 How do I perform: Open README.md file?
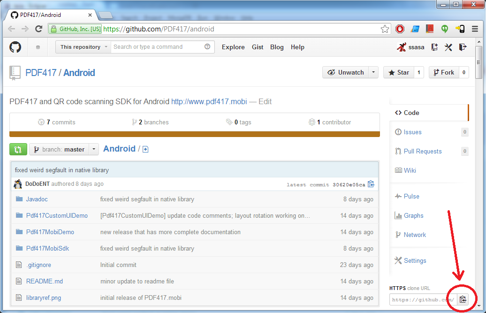[45, 282]
